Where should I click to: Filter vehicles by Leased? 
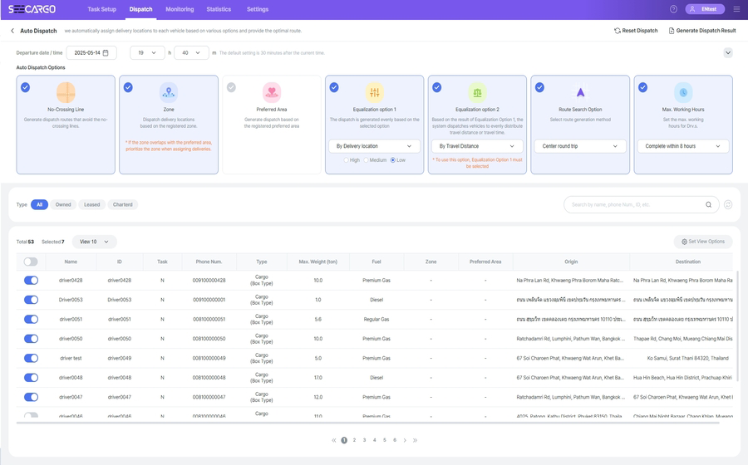[92, 205]
